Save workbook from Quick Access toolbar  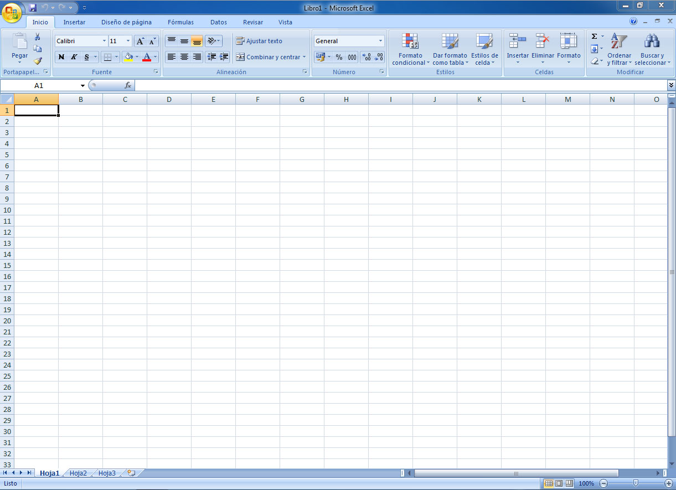pos(33,8)
